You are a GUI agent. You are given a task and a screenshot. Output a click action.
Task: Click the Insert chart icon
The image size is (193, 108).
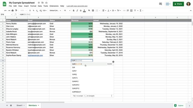(131, 10)
